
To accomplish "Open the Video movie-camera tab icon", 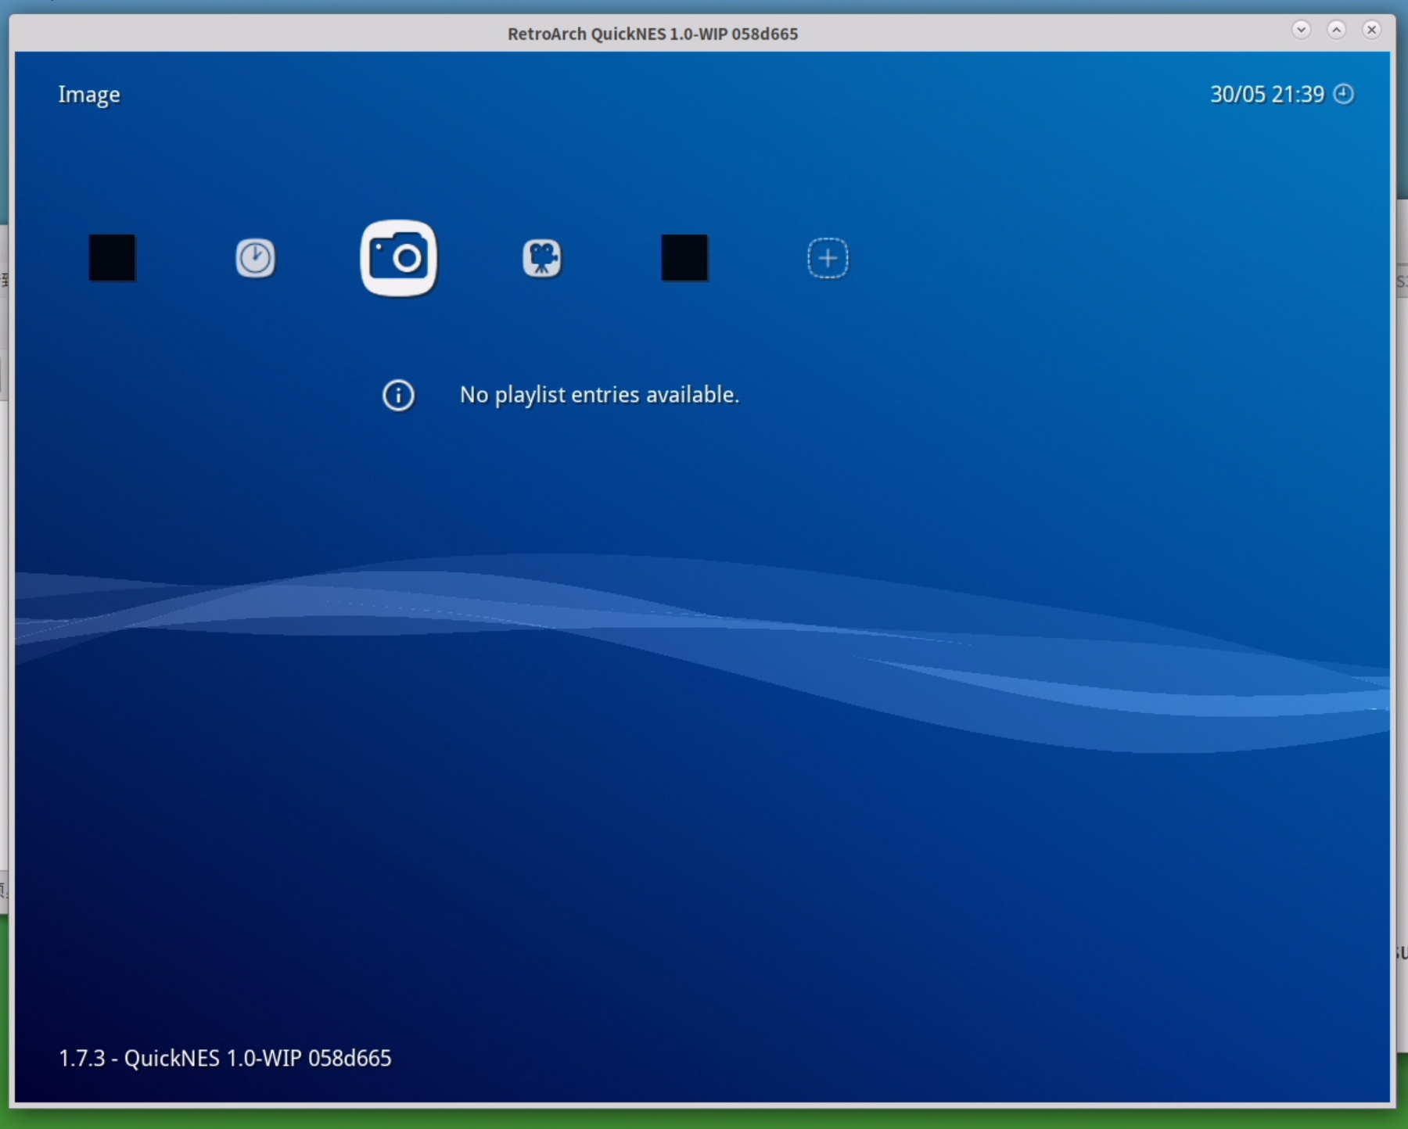I will [x=541, y=258].
